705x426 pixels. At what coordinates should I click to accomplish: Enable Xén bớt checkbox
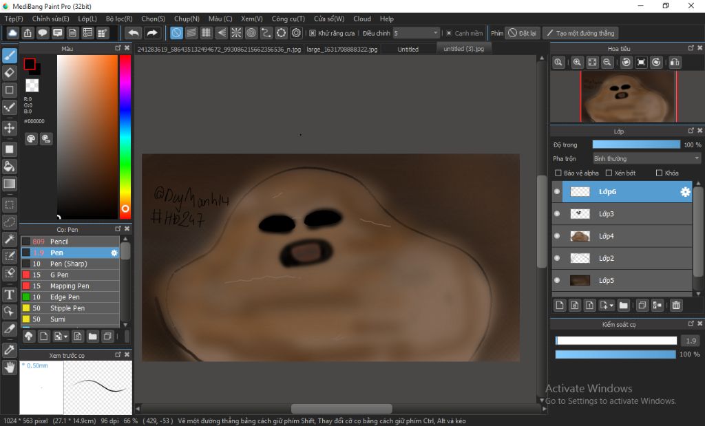click(x=609, y=173)
